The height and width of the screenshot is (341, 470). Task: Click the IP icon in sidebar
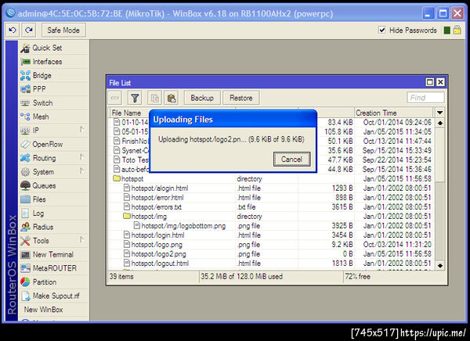tap(26, 131)
